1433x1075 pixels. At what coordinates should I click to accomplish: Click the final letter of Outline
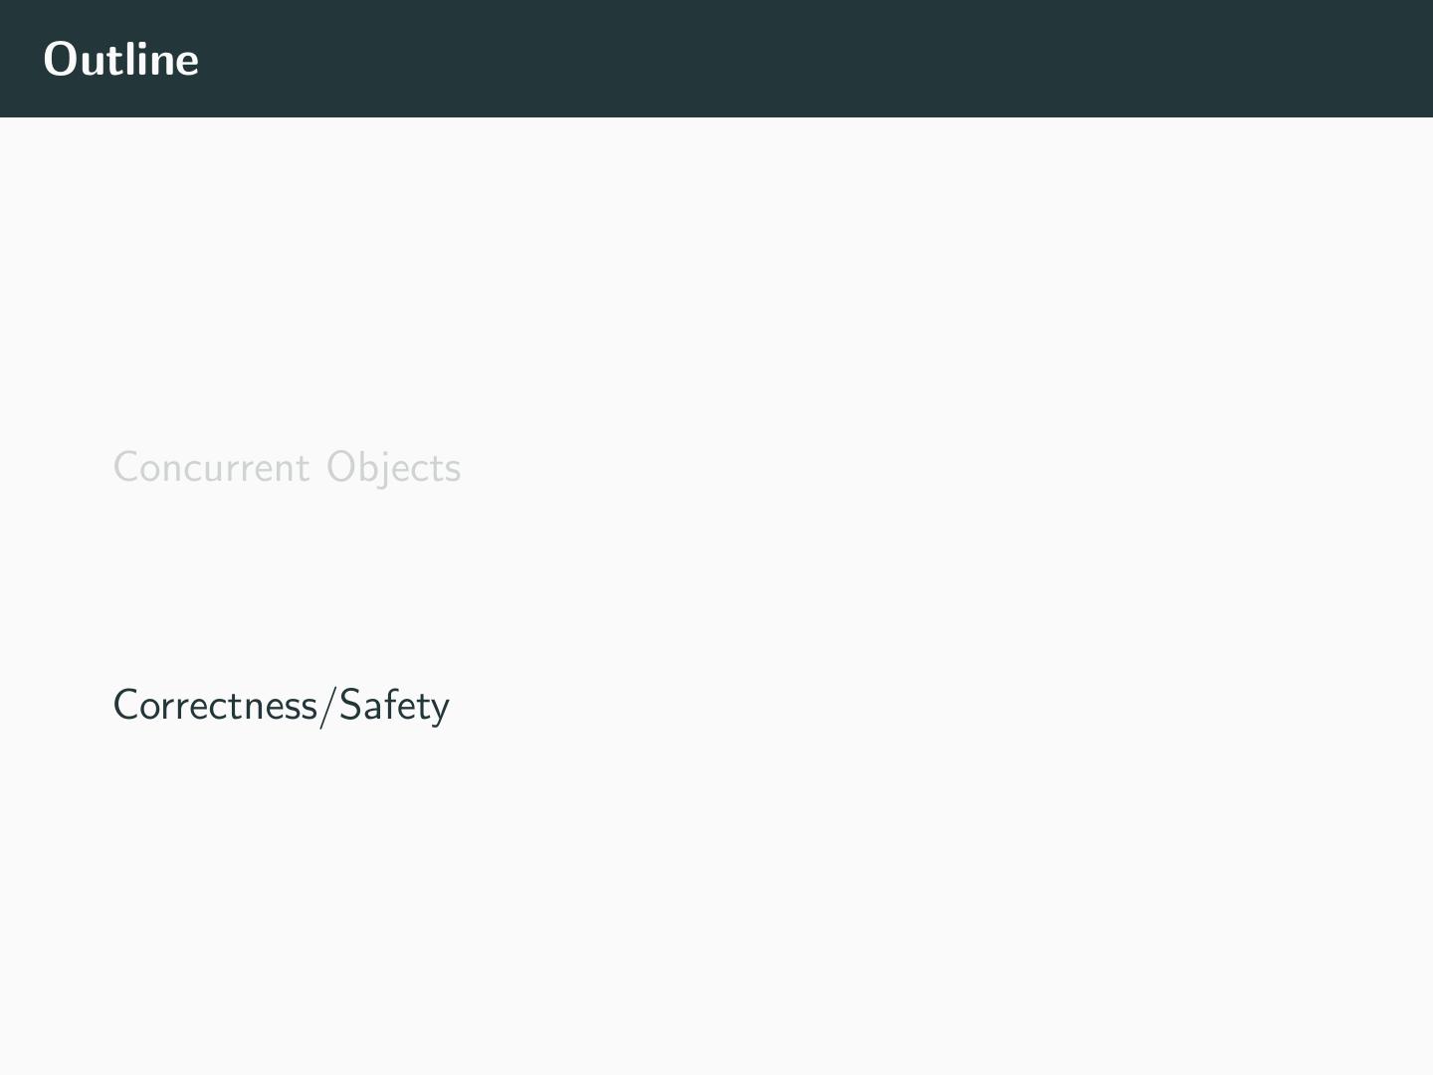click(188, 63)
